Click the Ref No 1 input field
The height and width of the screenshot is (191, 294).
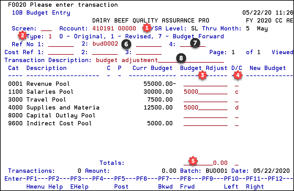click(x=61, y=44)
